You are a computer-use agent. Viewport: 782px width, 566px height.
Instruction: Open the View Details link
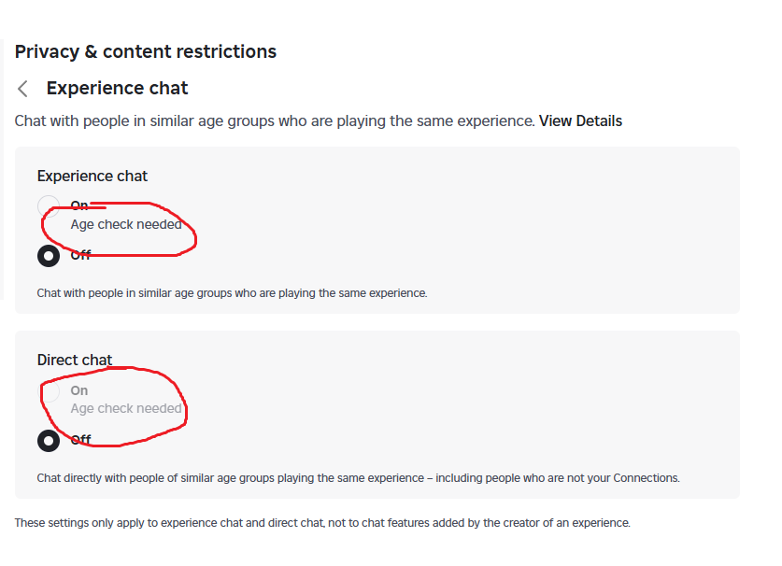pyautogui.click(x=580, y=120)
